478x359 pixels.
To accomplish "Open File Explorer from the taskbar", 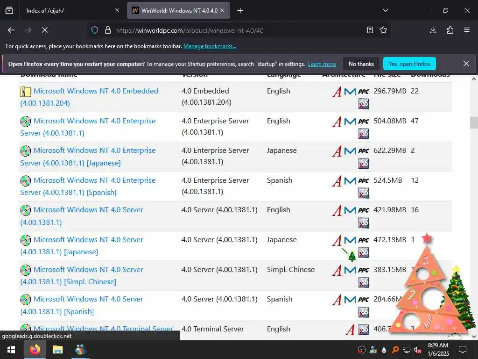I will point(57,350).
